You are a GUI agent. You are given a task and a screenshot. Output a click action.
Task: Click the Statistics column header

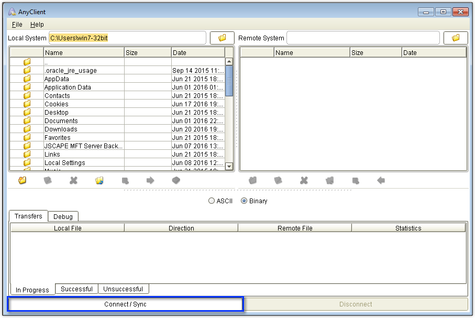point(408,228)
